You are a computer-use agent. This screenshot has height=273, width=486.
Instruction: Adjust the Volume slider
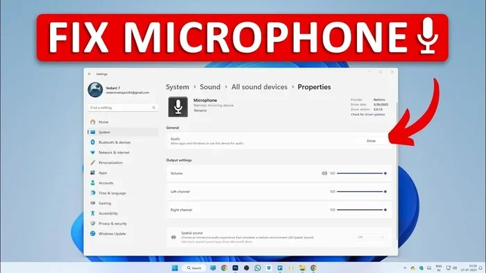[361, 174]
